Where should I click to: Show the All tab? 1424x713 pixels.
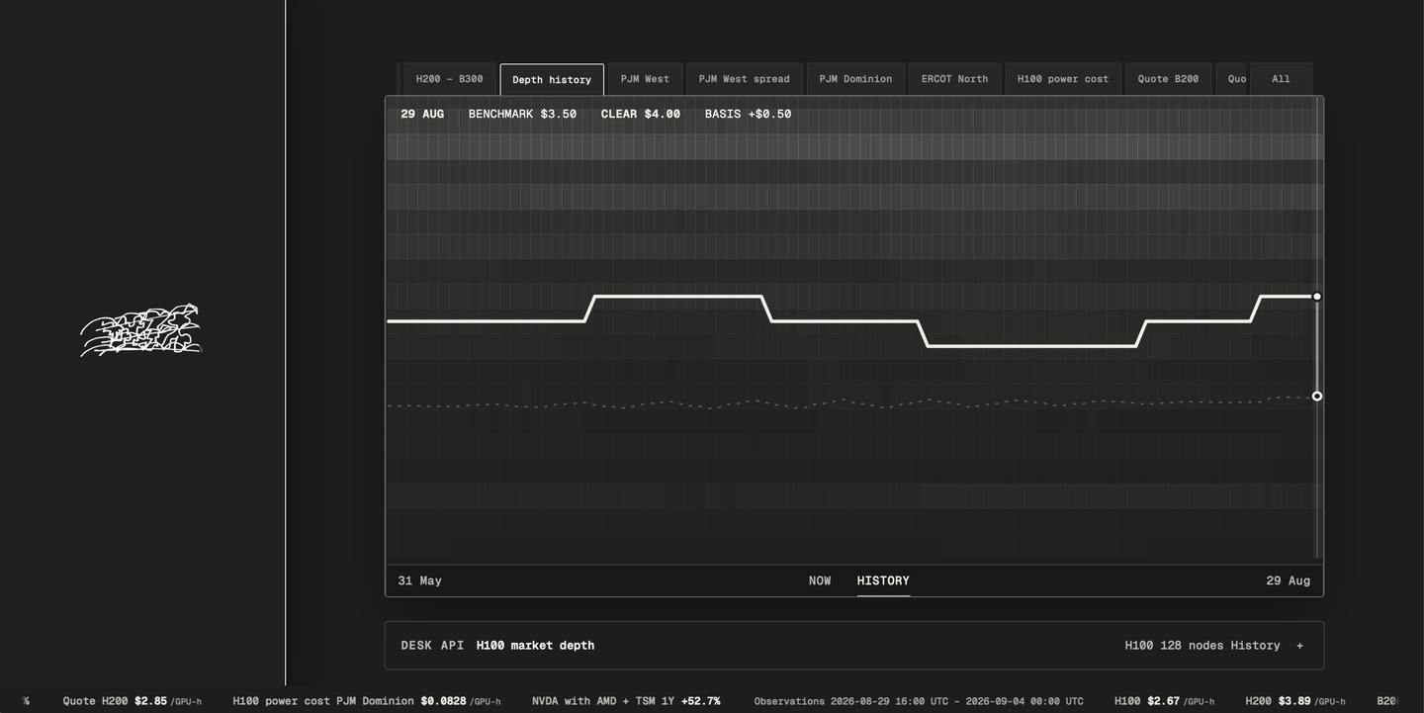coord(1281,79)
